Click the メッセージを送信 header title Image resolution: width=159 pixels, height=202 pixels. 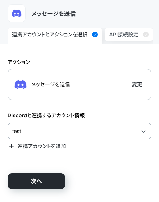point(54,14)
